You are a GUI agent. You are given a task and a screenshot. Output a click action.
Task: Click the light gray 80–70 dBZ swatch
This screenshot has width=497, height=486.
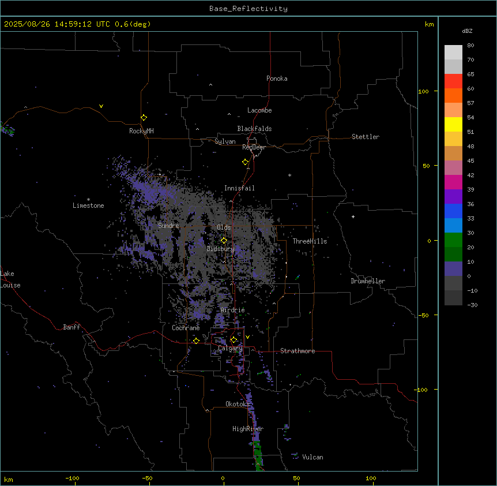pos(453,53)
